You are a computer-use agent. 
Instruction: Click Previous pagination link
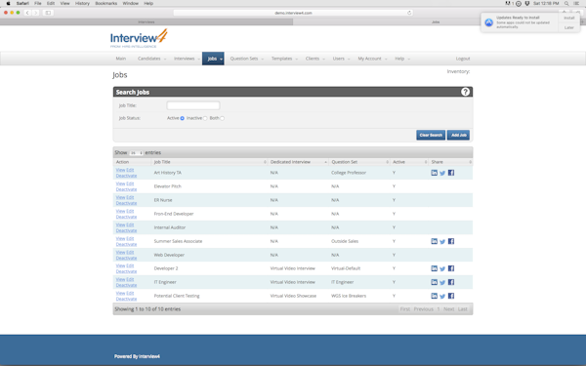point(424,309)
